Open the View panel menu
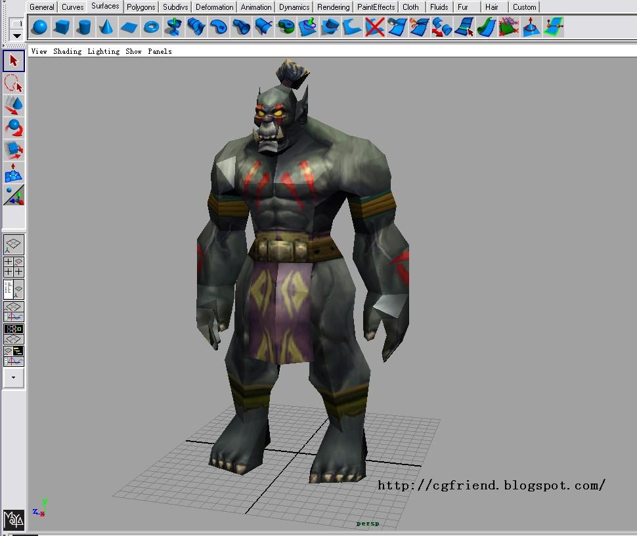This screenshot has width=637, height=536. [39, 51]
